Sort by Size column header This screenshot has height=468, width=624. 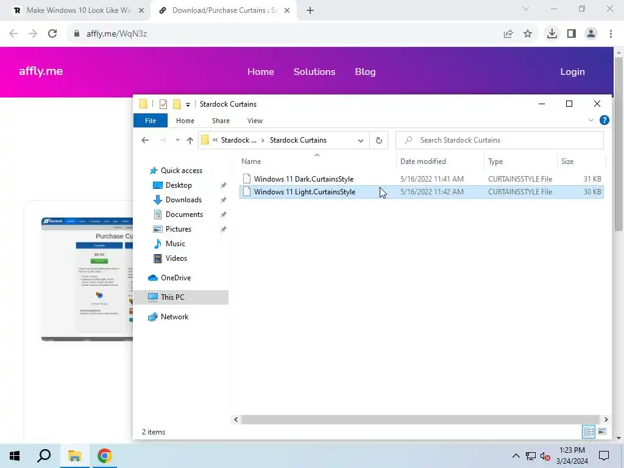[581, 161]
